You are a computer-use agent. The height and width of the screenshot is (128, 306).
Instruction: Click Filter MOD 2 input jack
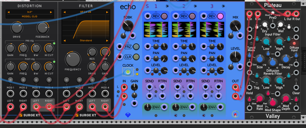(x=79, y=94)
